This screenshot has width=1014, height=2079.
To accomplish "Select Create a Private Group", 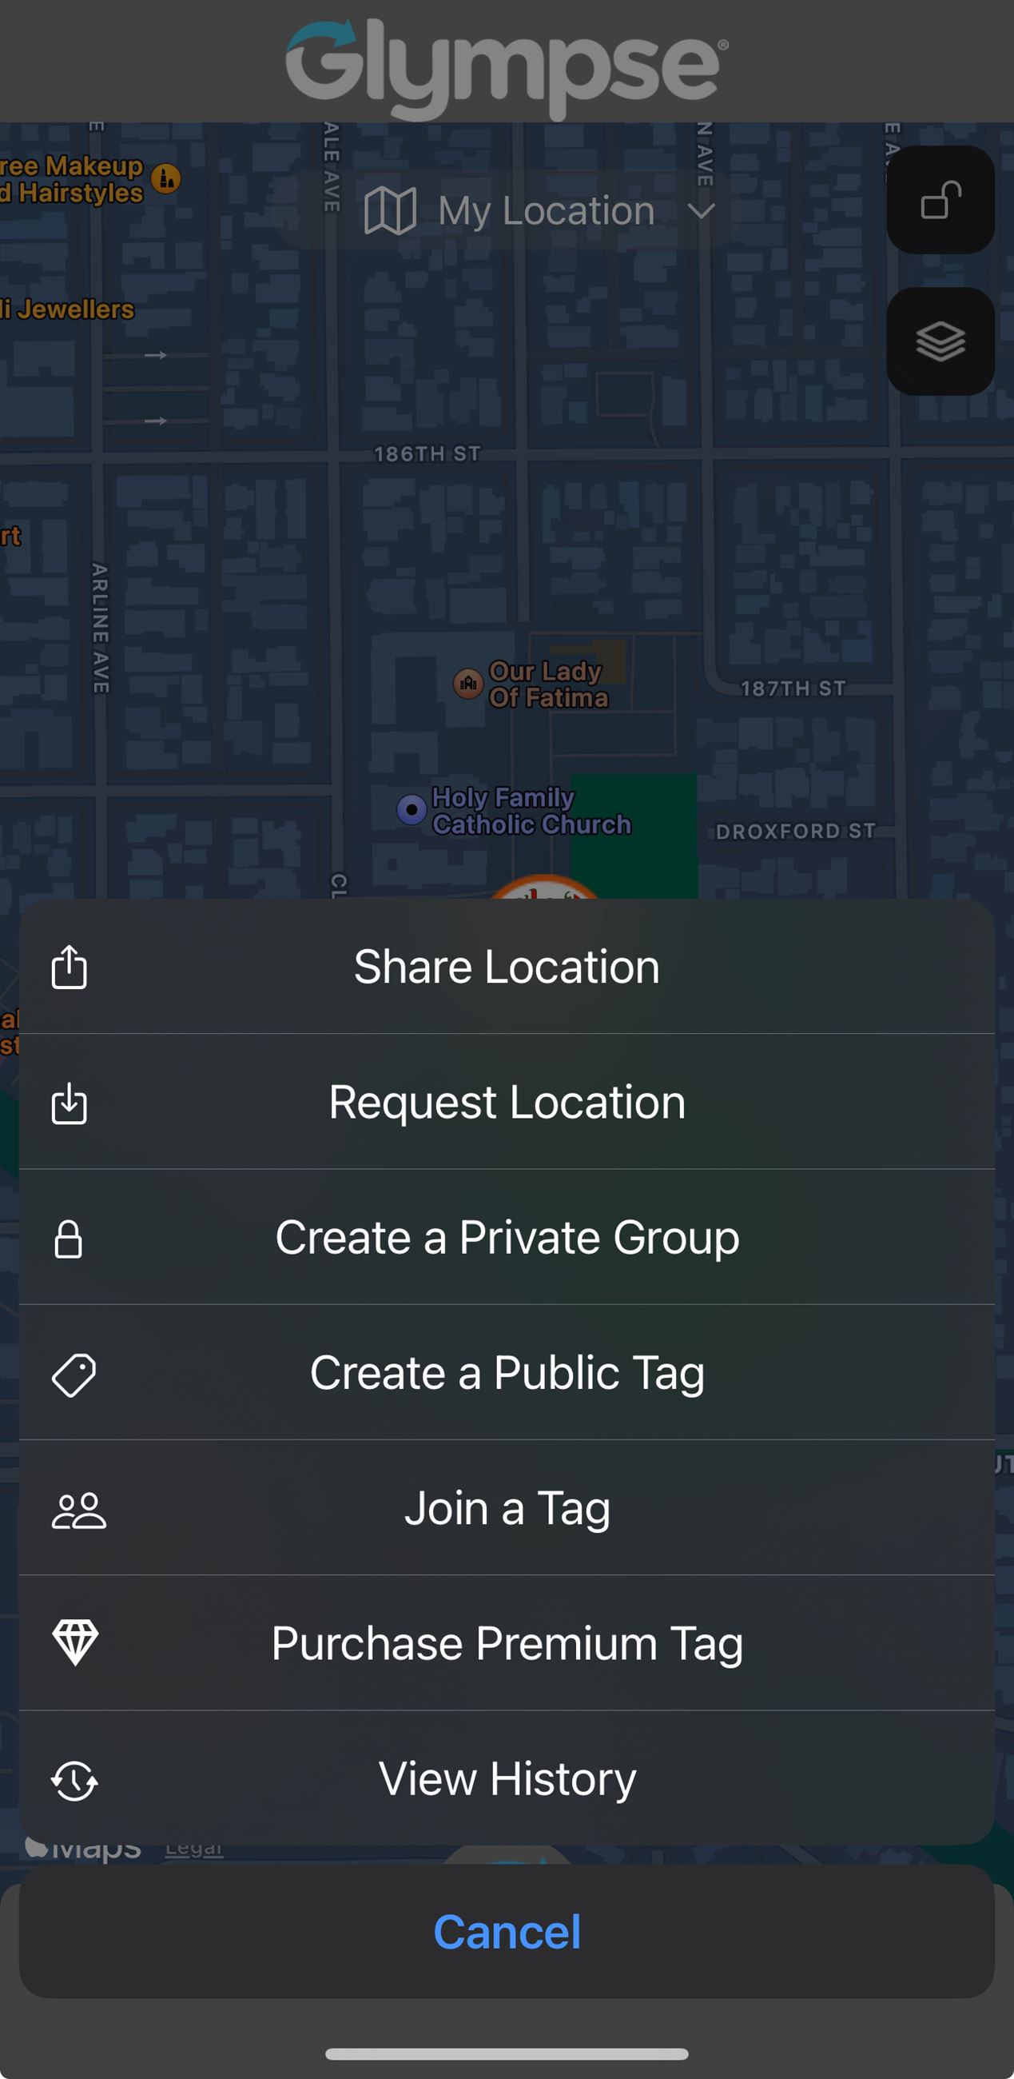I will 507,1238.
